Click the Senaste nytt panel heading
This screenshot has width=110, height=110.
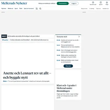pos(62,37)
